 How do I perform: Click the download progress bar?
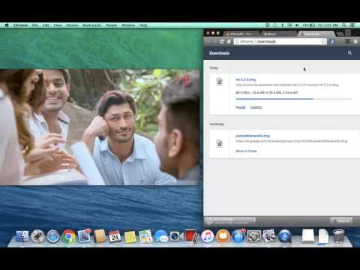pyautogui.click(x=294, y=99)
